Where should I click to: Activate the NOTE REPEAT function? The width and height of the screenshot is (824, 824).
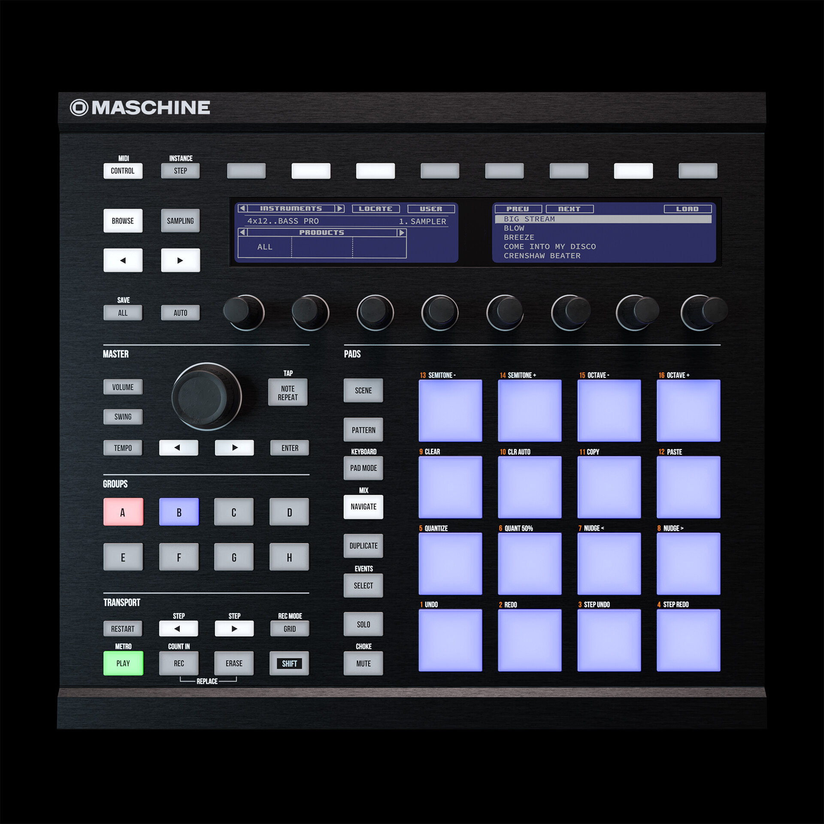click(288, 392)
